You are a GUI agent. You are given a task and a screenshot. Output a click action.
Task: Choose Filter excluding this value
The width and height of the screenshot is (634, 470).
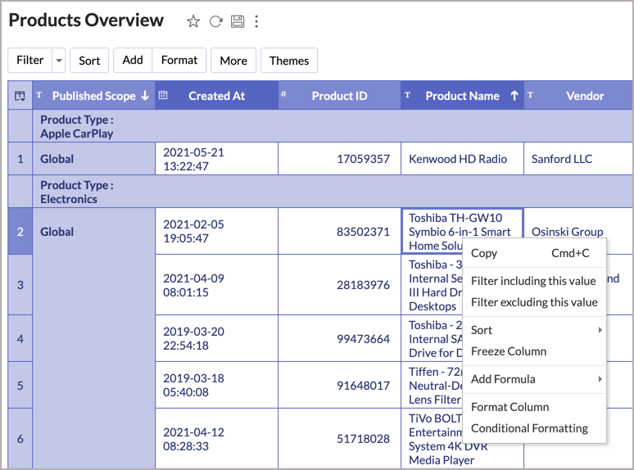[x=534, y=302]
